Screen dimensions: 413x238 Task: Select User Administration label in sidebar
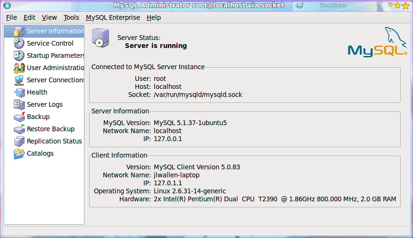[55, 68]
